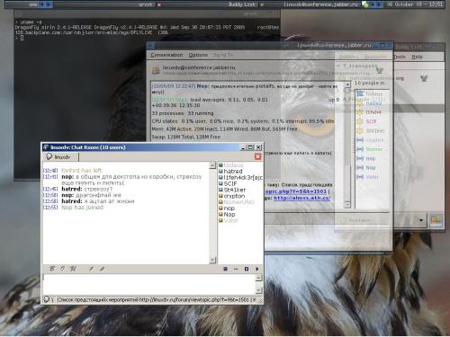This screenshot has height=337, width=450.
Task: Click into the Chat Room message input field
Action: (x=149, y=284)
